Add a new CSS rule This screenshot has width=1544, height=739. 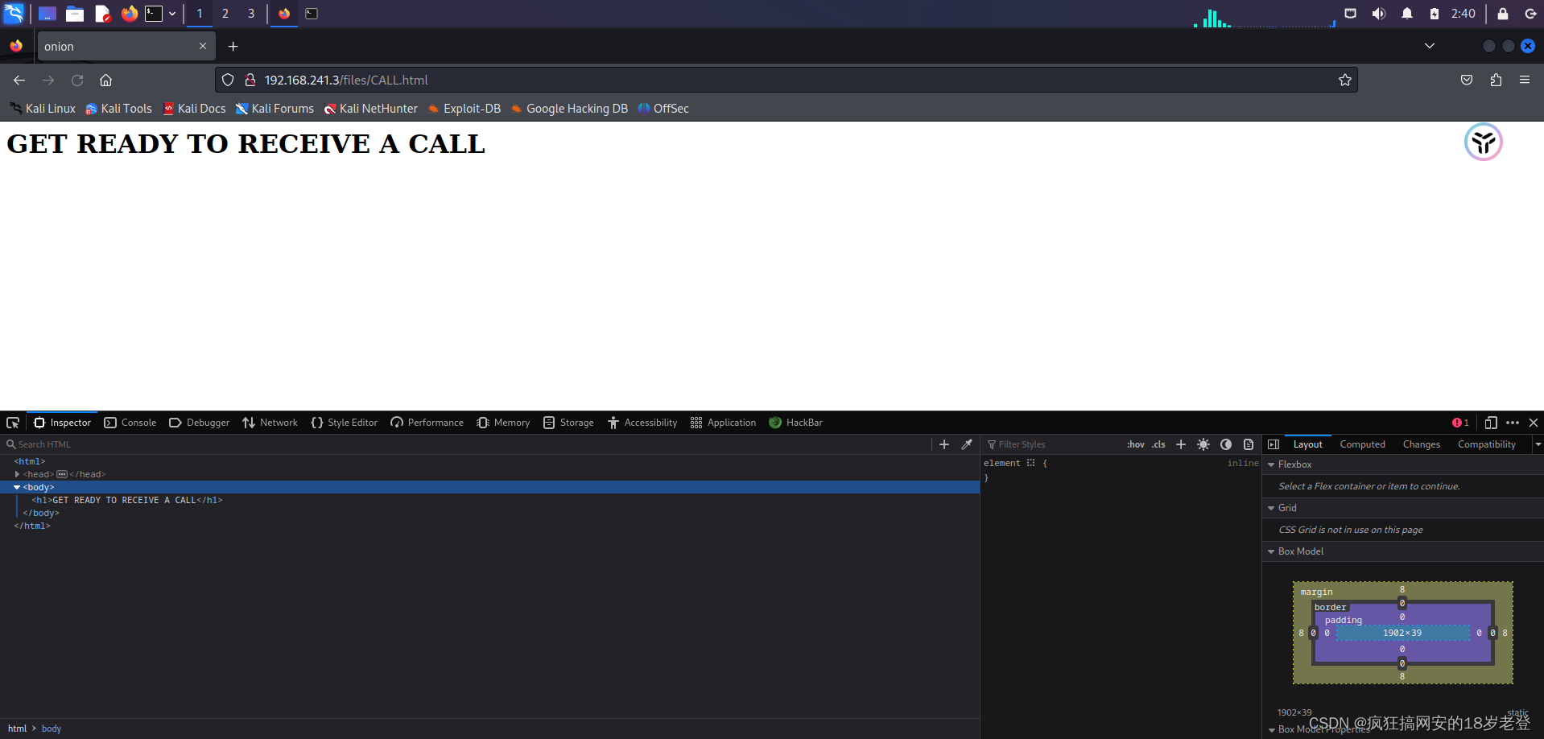click(x=1181, y=444)
